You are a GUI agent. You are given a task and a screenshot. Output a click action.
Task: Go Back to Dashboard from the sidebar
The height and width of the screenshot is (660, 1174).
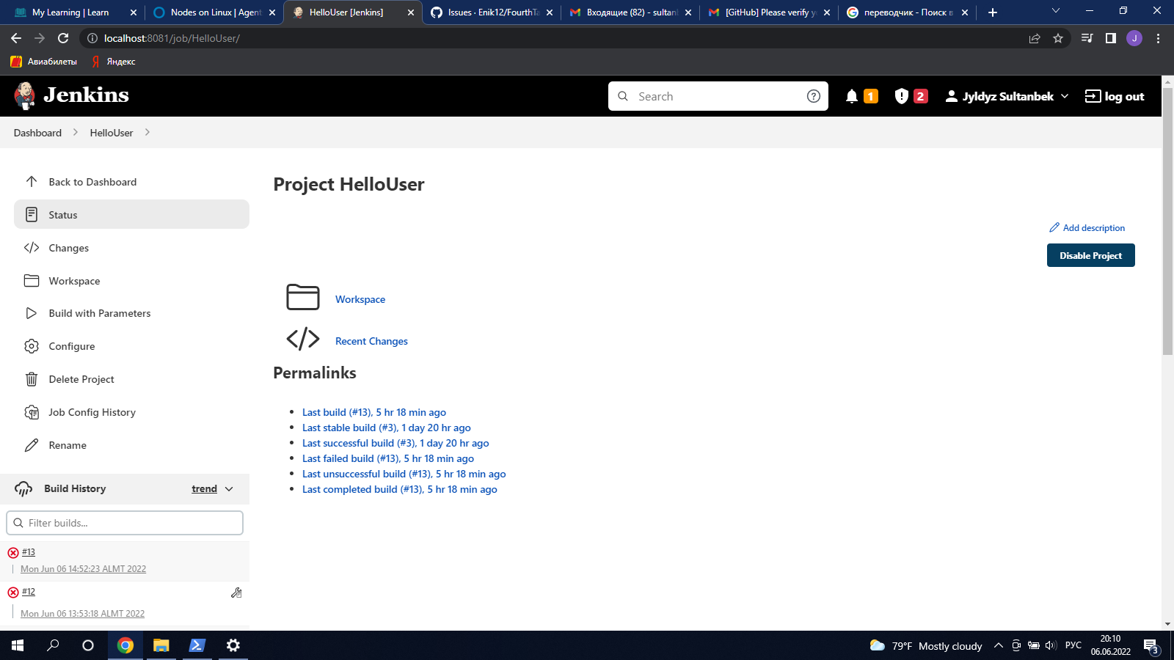131,182
